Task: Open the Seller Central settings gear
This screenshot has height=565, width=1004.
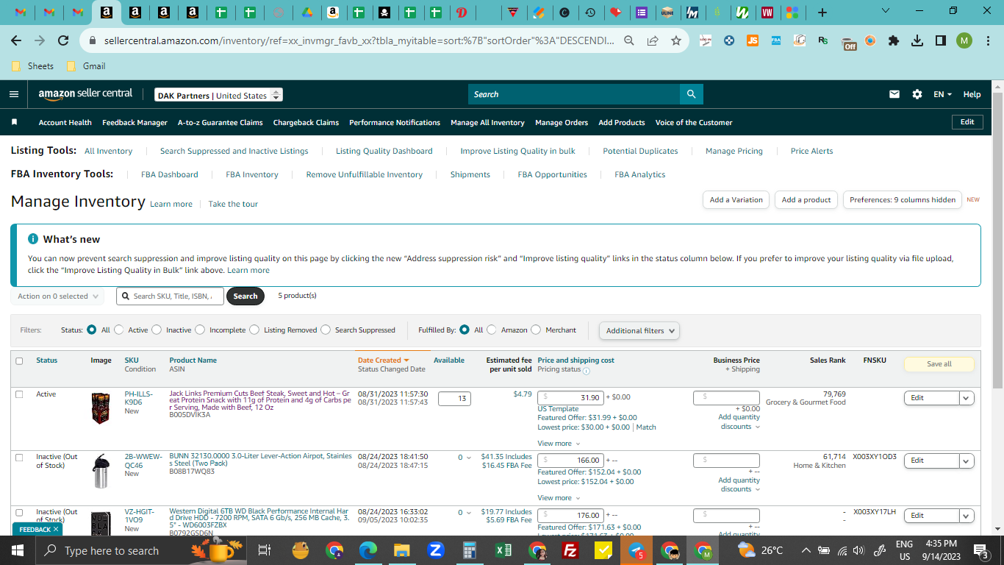Action: tap(917, 94)
